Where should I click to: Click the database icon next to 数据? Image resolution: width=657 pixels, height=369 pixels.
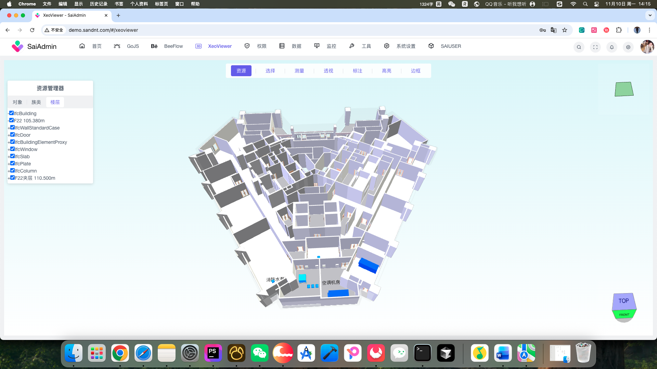pyautogui.click(x=282, y=46)
